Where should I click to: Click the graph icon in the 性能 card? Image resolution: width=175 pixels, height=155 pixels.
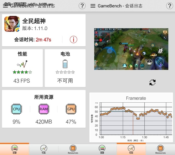point(22,64)
